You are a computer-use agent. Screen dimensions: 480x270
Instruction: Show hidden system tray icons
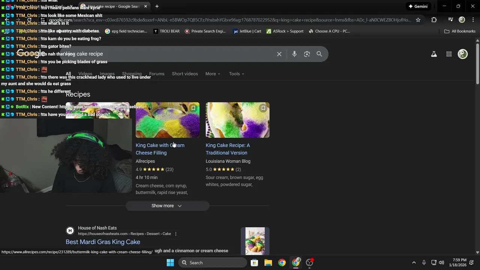[414, 262]
